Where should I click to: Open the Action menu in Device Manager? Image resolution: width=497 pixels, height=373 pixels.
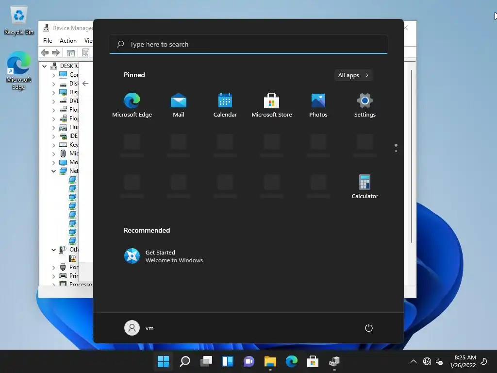pyautogui.click(x=68, y=41)
